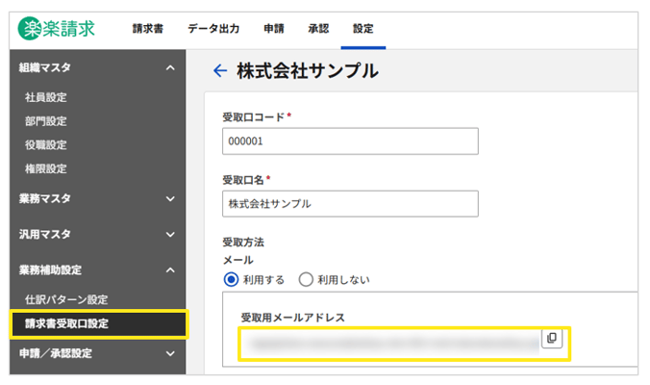Open the データ出力 tab
This screenshot has height=385, width=650.
(213, 29)
